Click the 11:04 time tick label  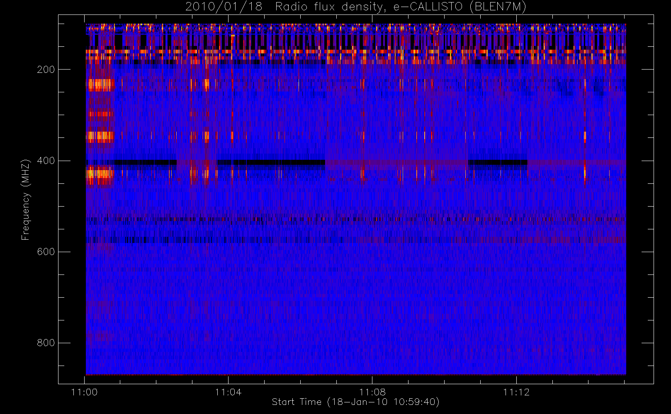[x=229, y=392]
